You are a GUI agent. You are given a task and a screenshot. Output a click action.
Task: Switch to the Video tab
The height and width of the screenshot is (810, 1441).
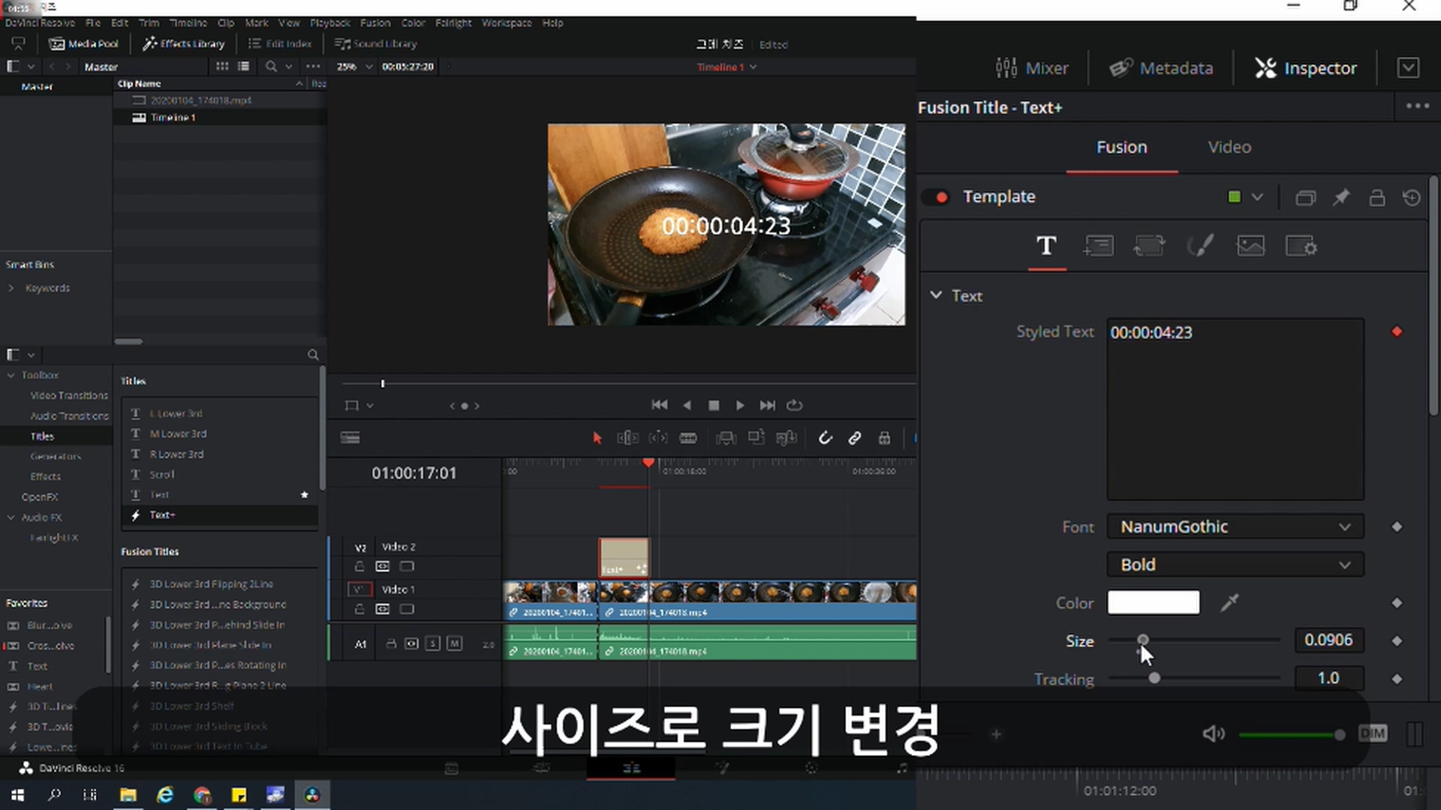(x=1229, y=148)
